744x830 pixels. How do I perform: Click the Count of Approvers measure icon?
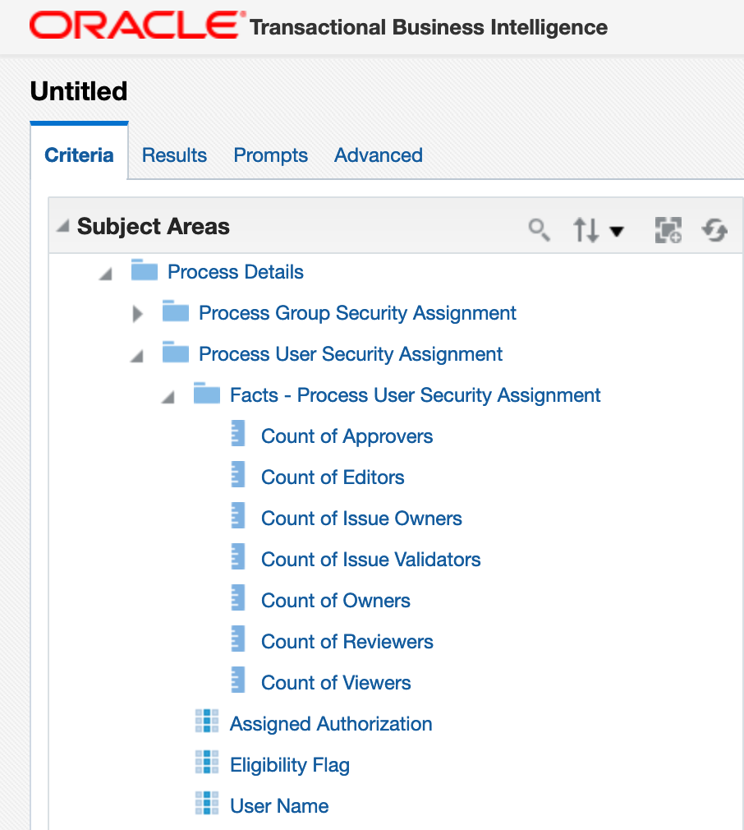pyautogui.click(x=238, y=435)
